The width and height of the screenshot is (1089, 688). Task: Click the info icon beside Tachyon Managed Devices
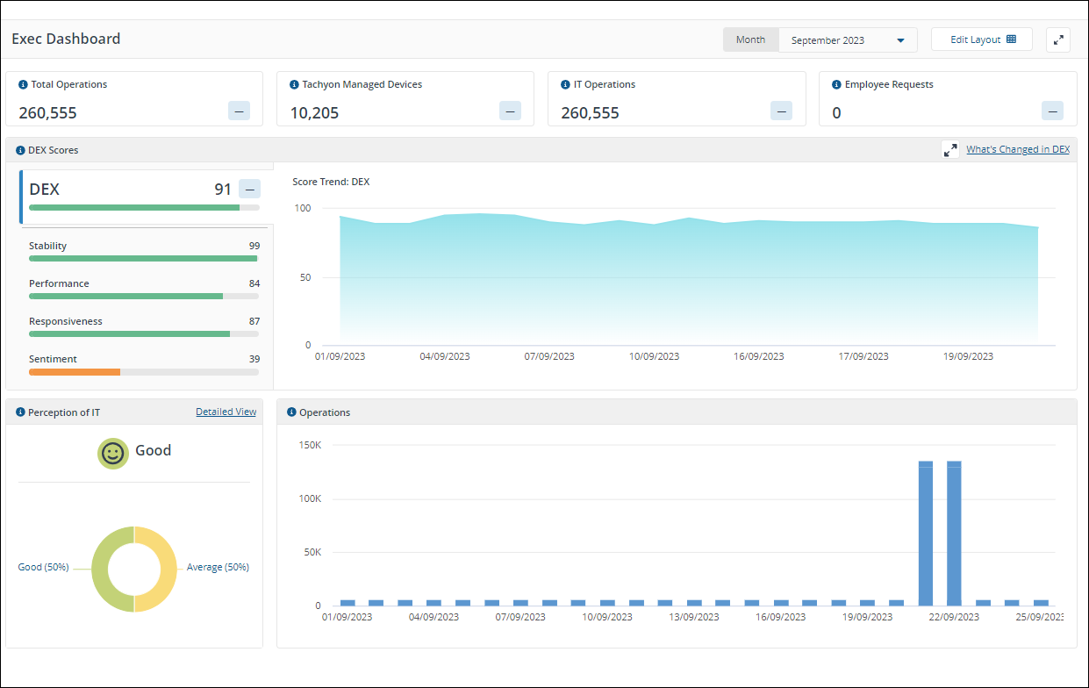click(x=294, y=85)
